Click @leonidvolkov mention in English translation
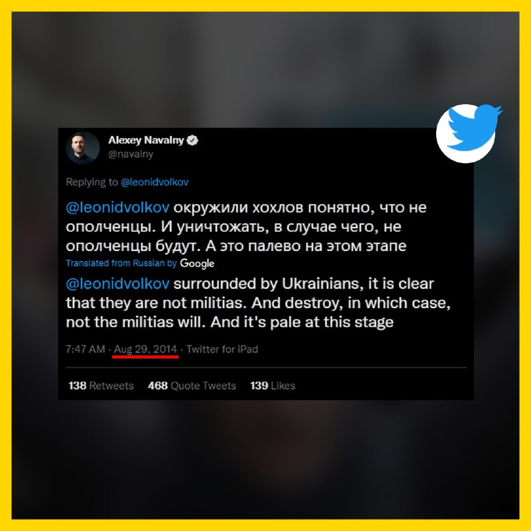 tap(117, 284)
